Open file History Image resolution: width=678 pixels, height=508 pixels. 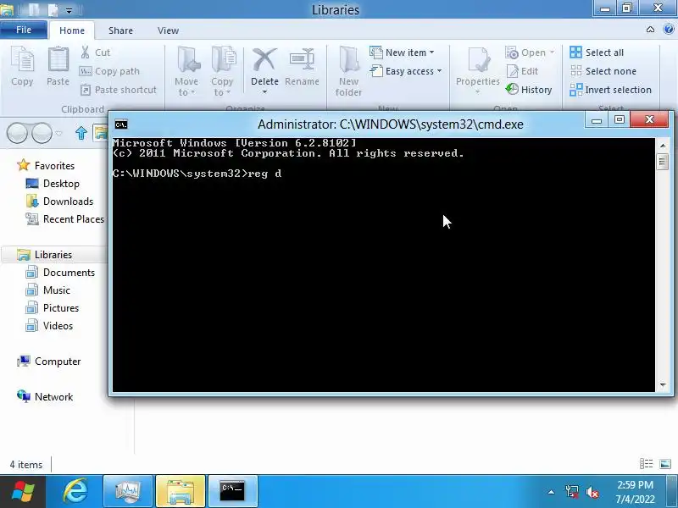529,90
